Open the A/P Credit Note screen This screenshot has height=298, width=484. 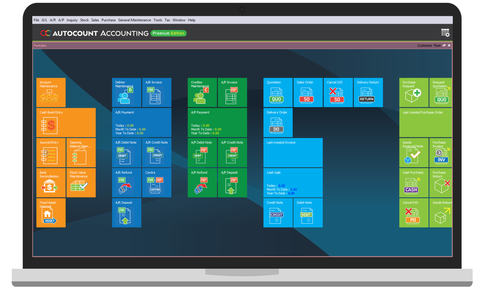point(232,153)
